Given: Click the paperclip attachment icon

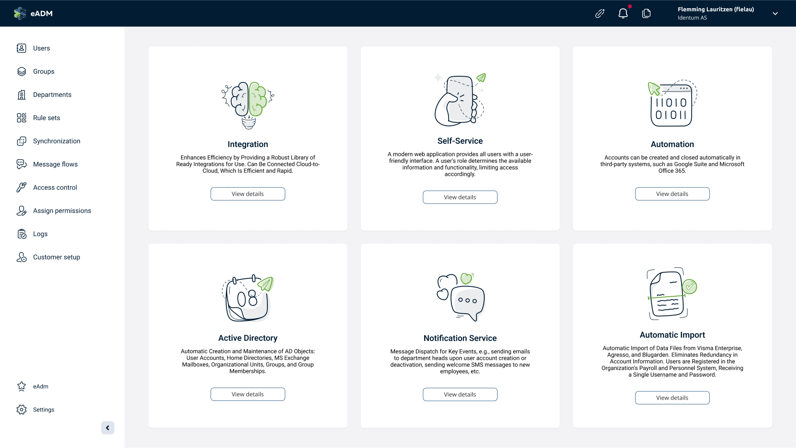Looking at the screenshot, I should click(600, 13).
